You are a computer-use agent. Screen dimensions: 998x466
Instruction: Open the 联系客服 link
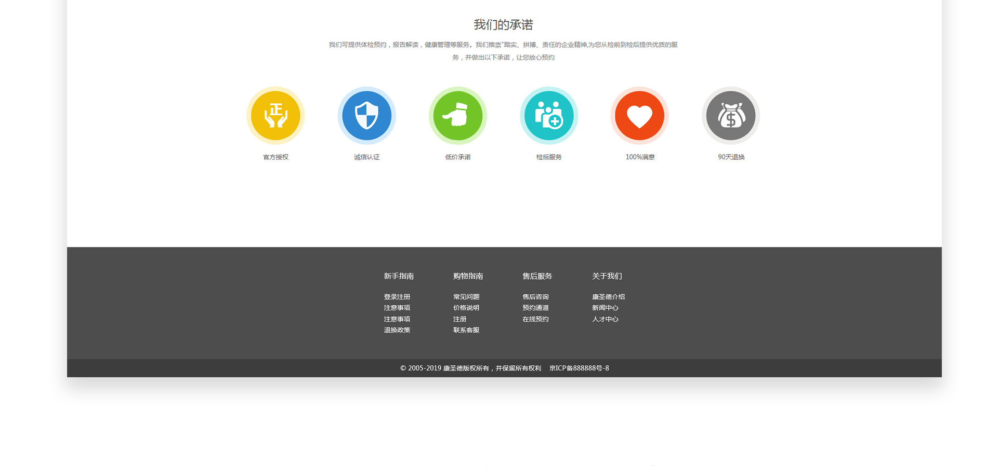point(466,330)
